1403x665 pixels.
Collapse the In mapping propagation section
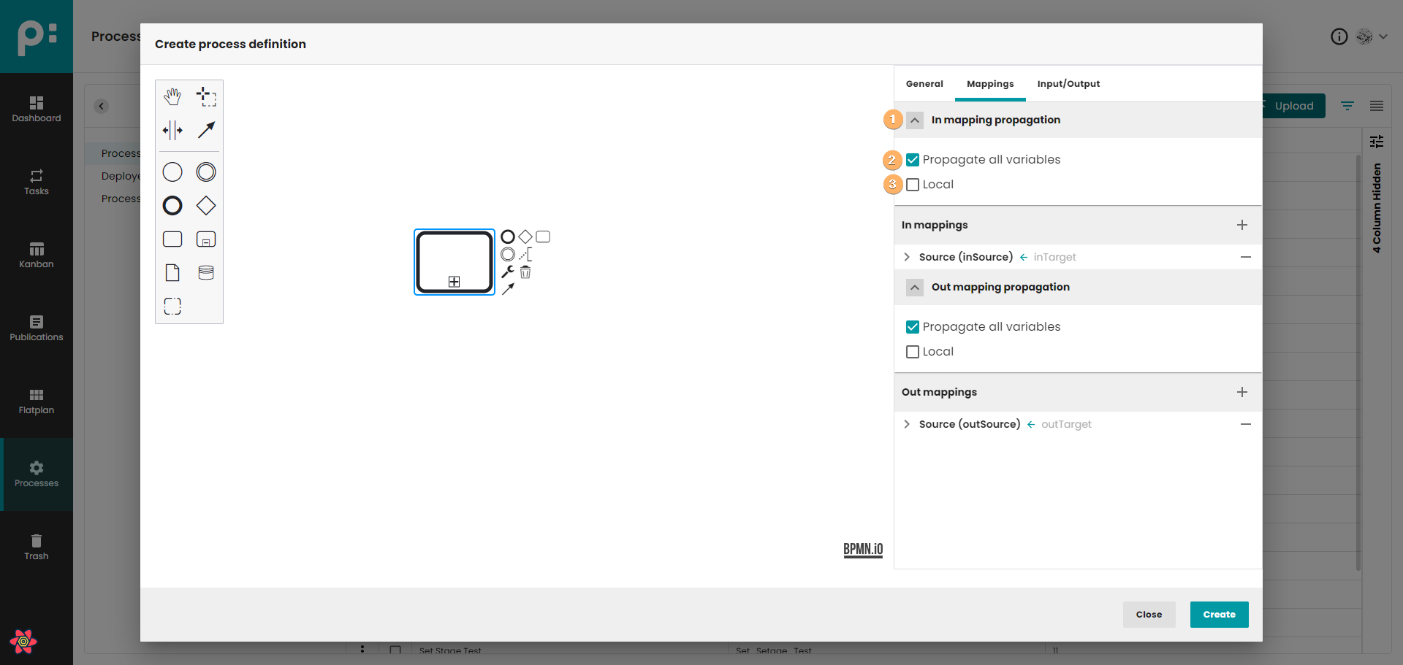(x=915, y=120)
